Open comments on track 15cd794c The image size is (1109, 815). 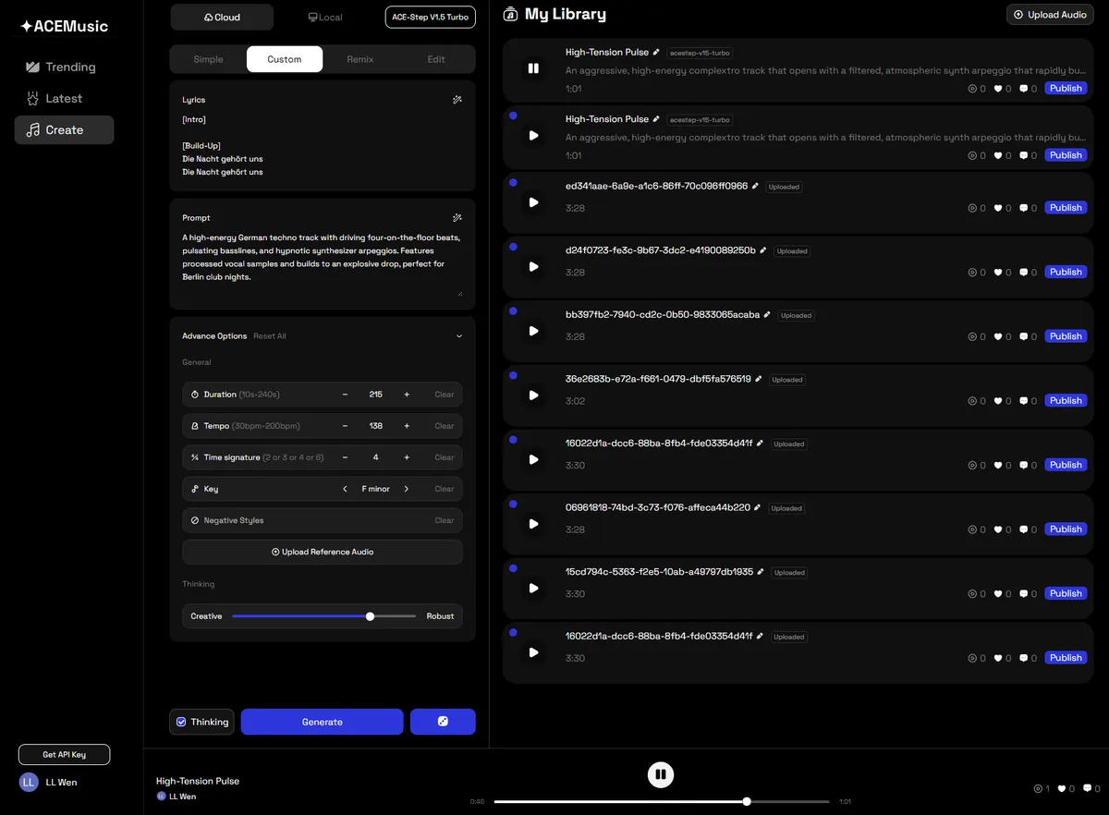(1024, 594)
